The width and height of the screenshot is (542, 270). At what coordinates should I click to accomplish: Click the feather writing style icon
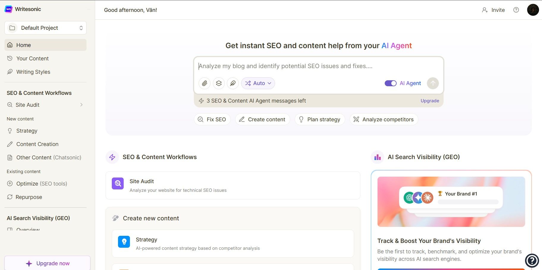(233, 83)
